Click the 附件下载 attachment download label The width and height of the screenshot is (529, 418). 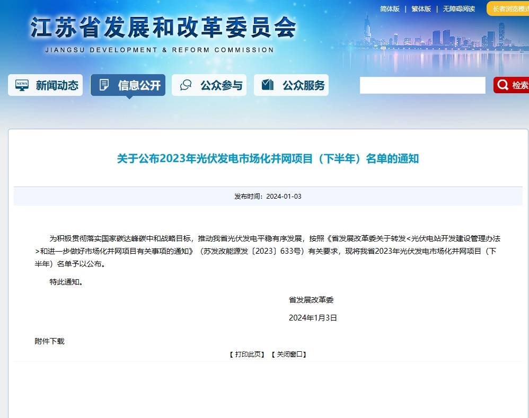tap(49, 341)
